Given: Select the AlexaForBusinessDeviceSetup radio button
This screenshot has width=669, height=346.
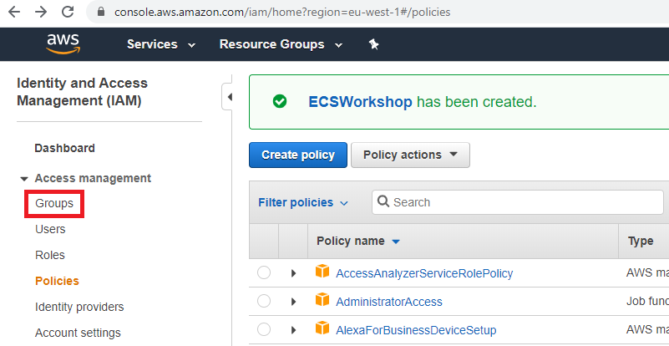Looking at the screenshot, I should 264,329.
